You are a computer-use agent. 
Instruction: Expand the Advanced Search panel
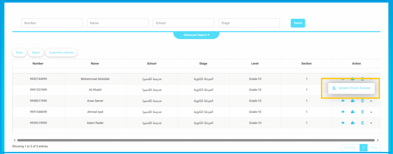pyautogui.click(x=196, y=35)
